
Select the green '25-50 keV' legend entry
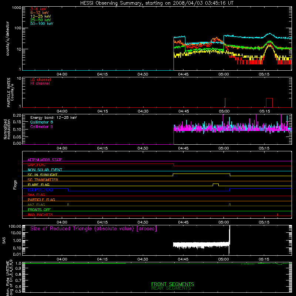tap(41, 20)
